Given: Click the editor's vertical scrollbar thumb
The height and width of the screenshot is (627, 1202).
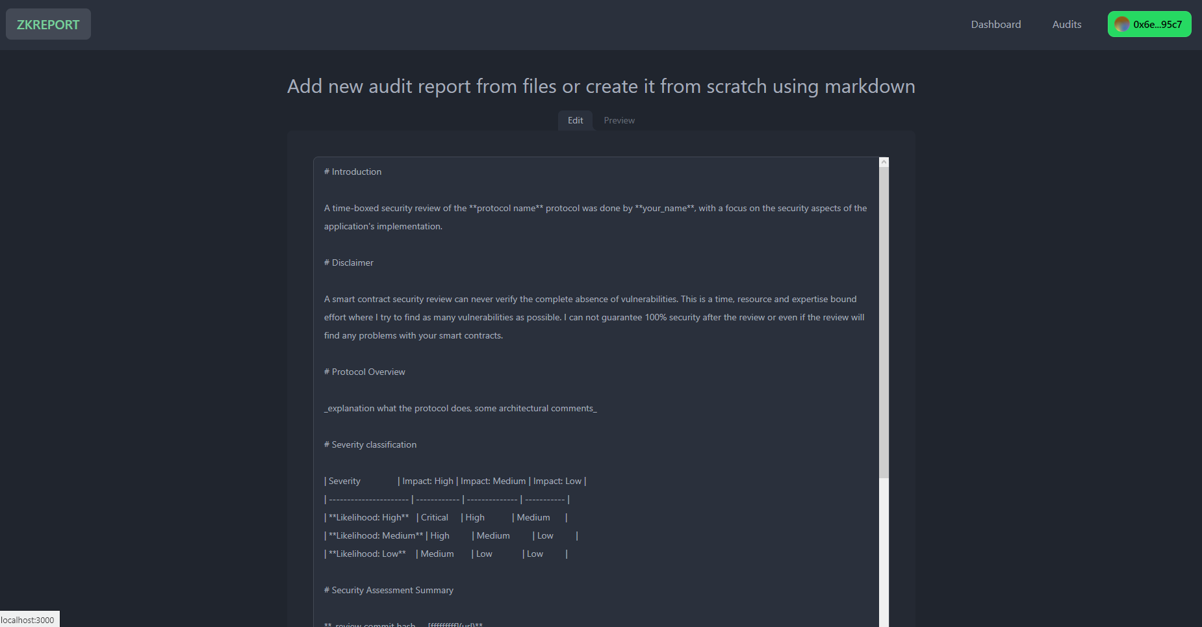Looking at the screenshot, I should (884, 323).
